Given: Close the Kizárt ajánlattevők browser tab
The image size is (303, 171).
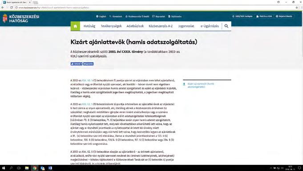Looking at the screenshot, I should [29, 2].
